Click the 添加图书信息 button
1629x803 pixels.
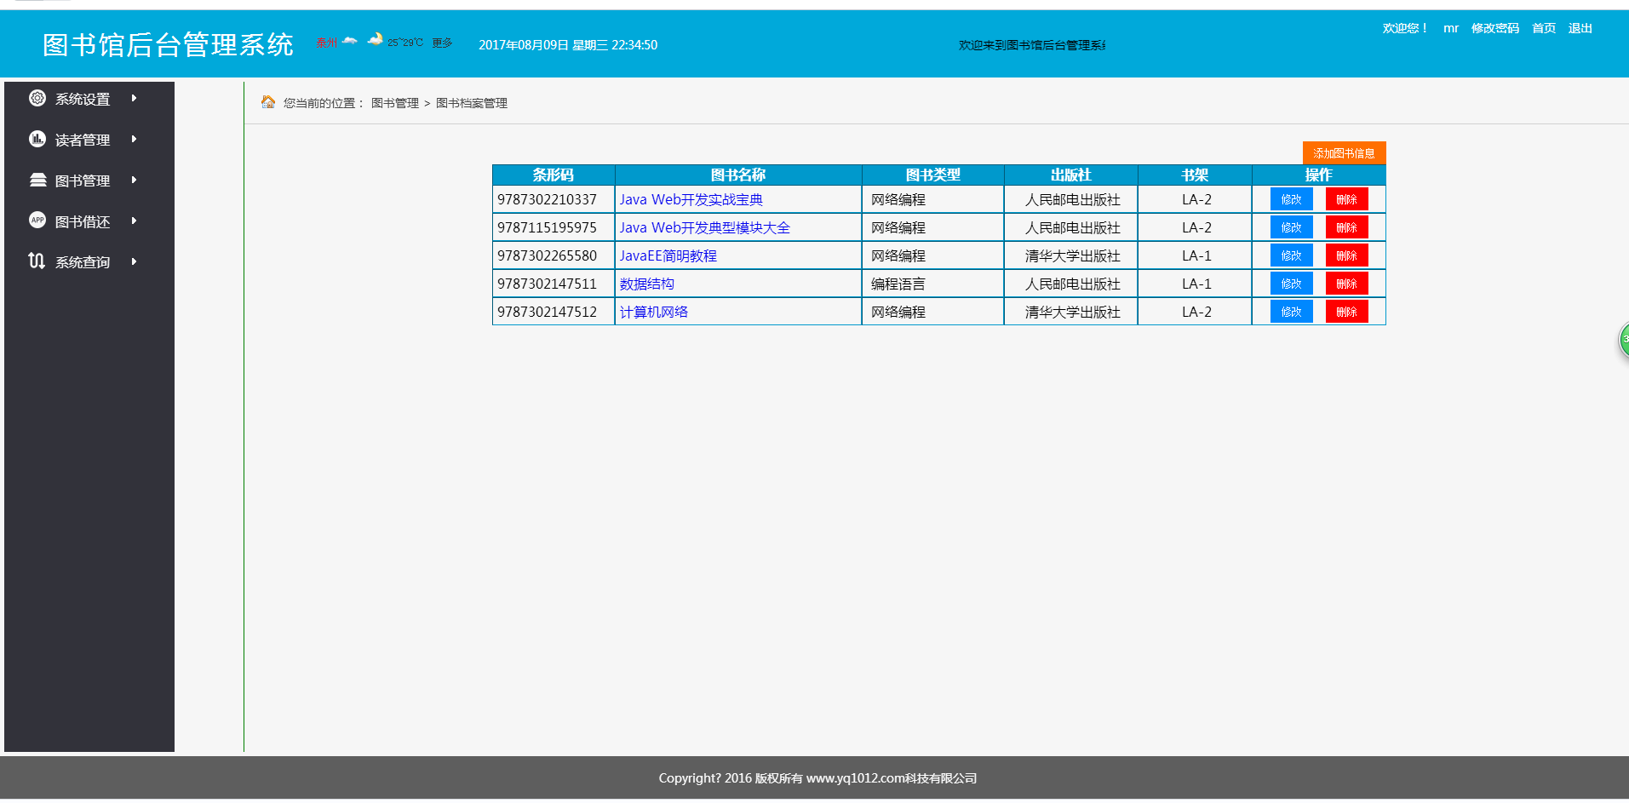[1344, 153]
